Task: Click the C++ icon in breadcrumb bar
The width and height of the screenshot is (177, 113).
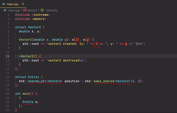Action: coord(5,10)
